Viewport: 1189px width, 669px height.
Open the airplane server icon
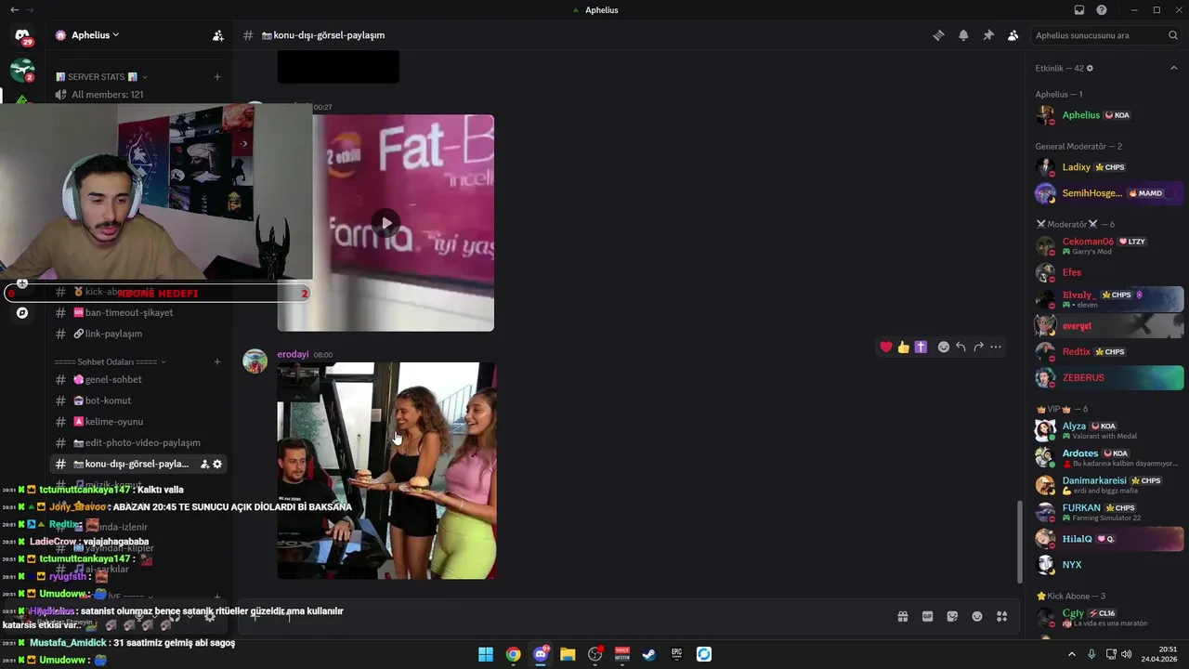click(22, 70)
